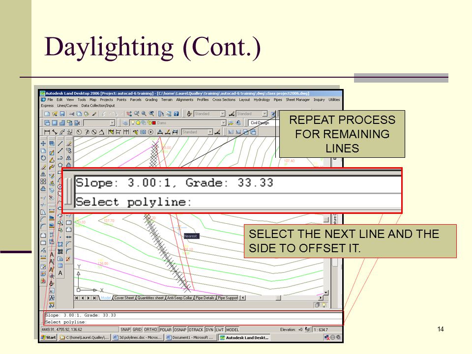Toggle MODEL space button
The height and width of the screenshot is (354, 472).
(x=232, y=329)
